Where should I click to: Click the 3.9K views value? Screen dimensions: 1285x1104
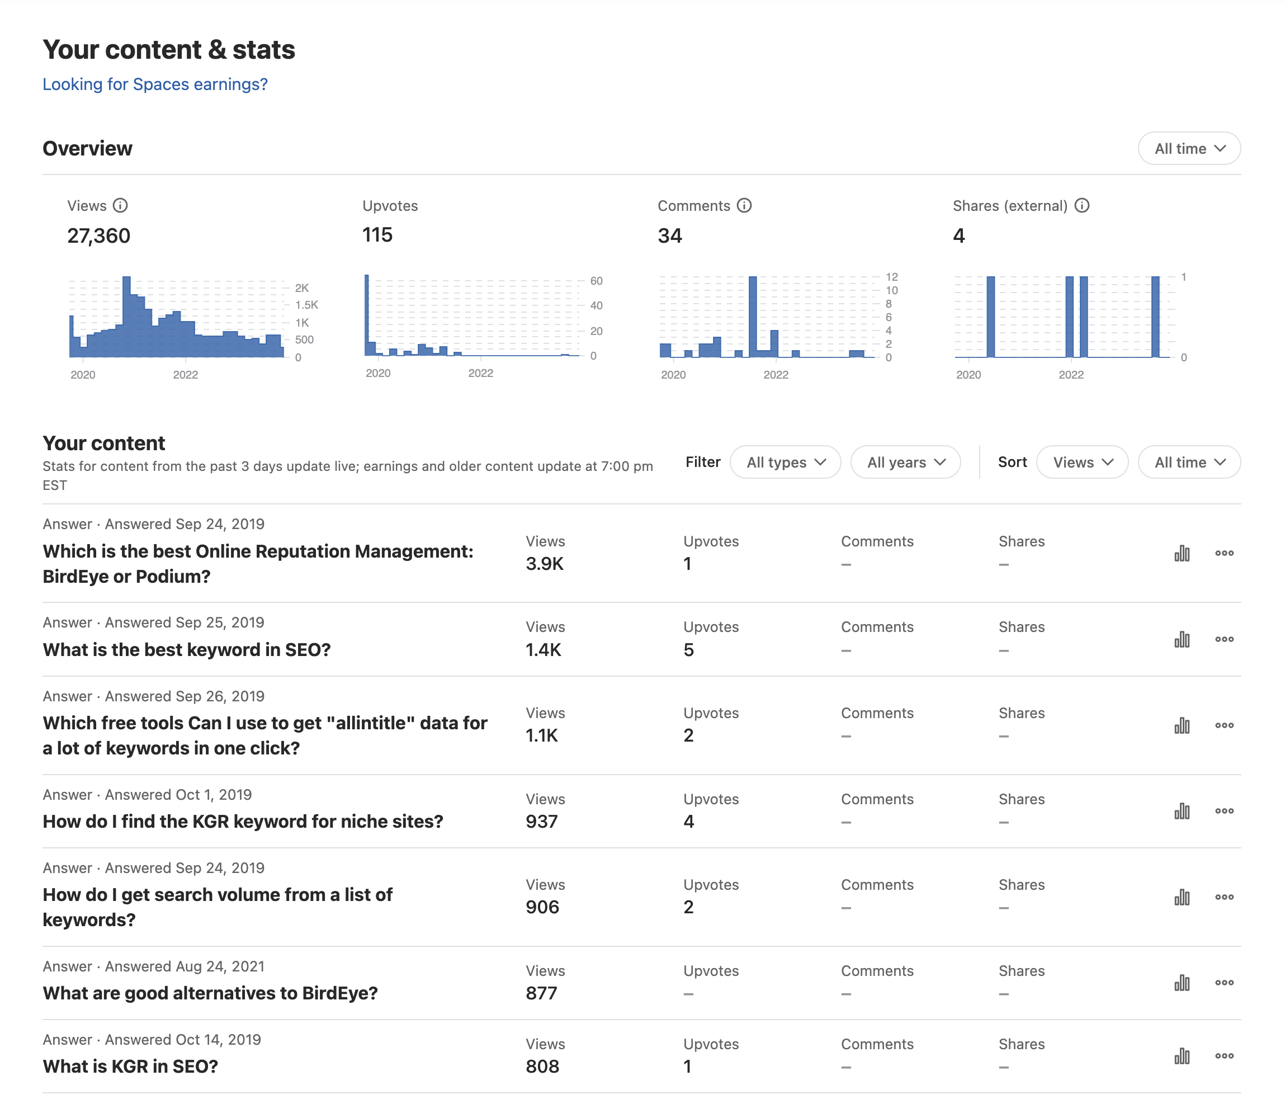point(545,564)
